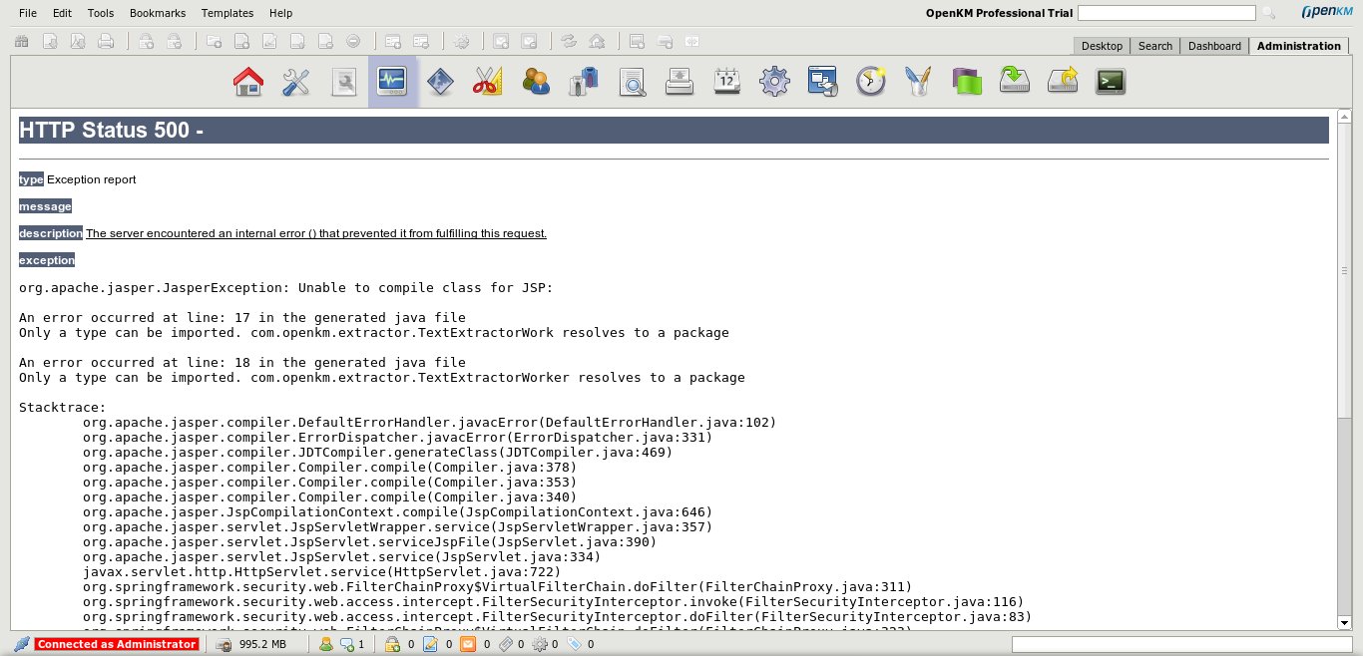
Task: Open the Home administration icon
Action: click(248, 82)
